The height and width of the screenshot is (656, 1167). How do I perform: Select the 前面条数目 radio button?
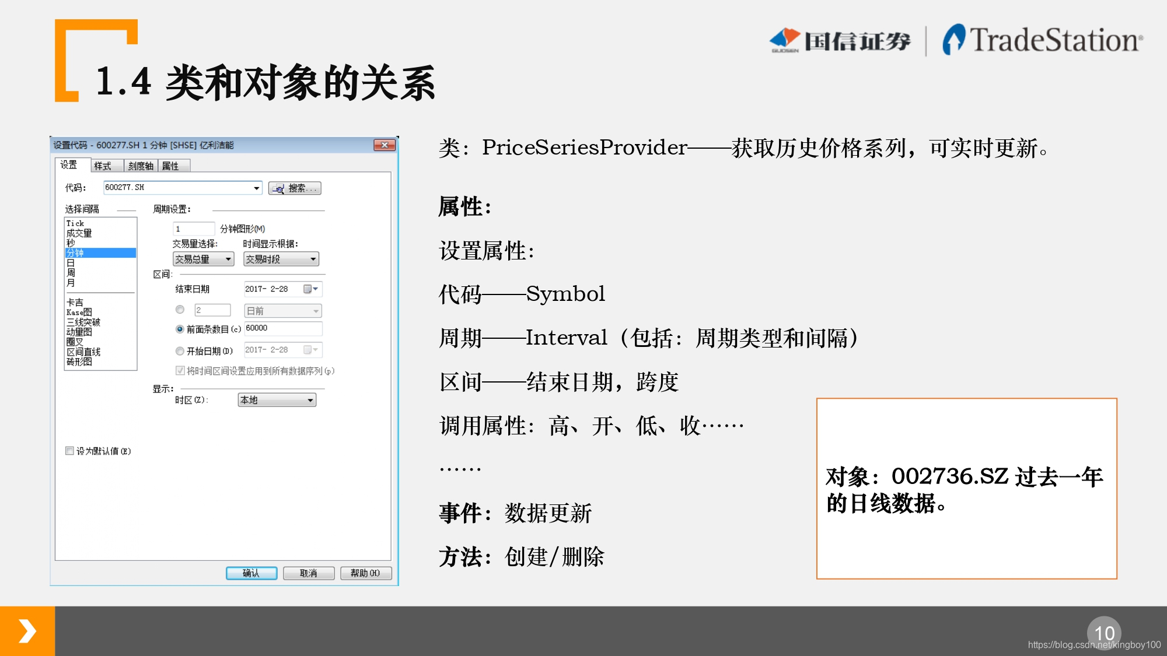point(180,329)
